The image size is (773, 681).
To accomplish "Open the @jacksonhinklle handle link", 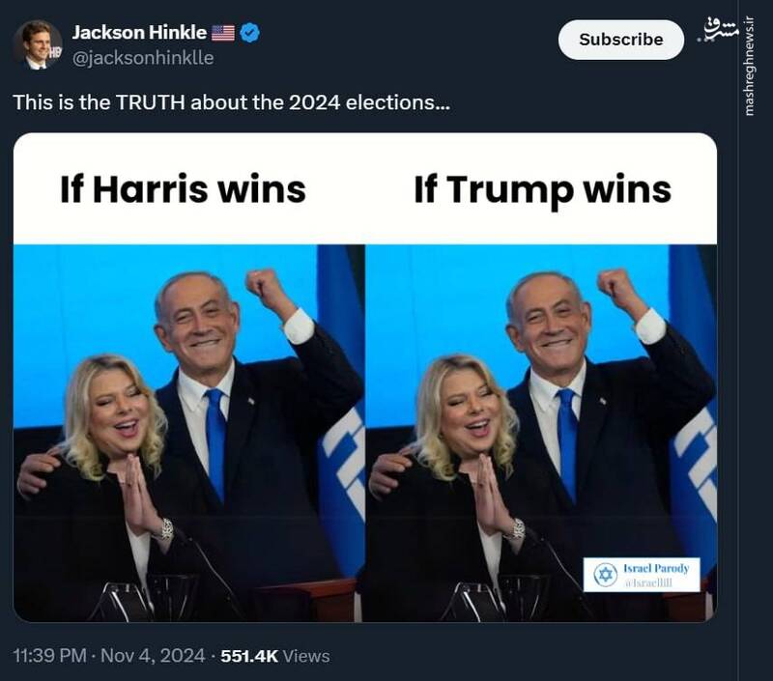I will click(143, 58).
